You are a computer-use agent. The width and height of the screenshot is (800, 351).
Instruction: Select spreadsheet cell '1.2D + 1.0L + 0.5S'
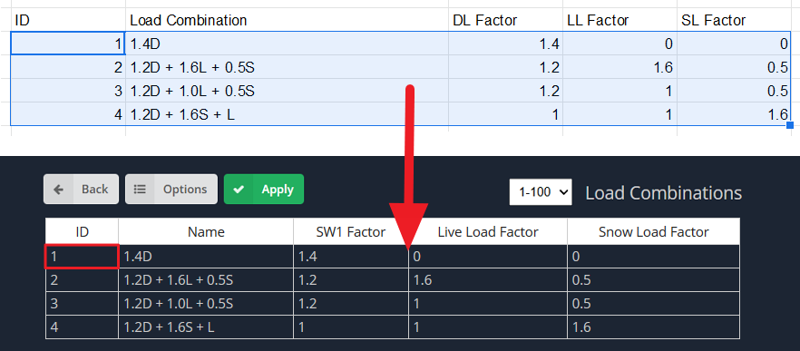coord(288,91)
